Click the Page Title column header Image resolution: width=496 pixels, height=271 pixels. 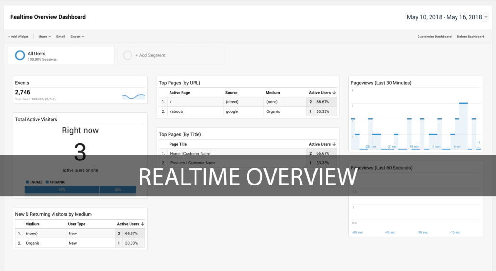[178, 144]
